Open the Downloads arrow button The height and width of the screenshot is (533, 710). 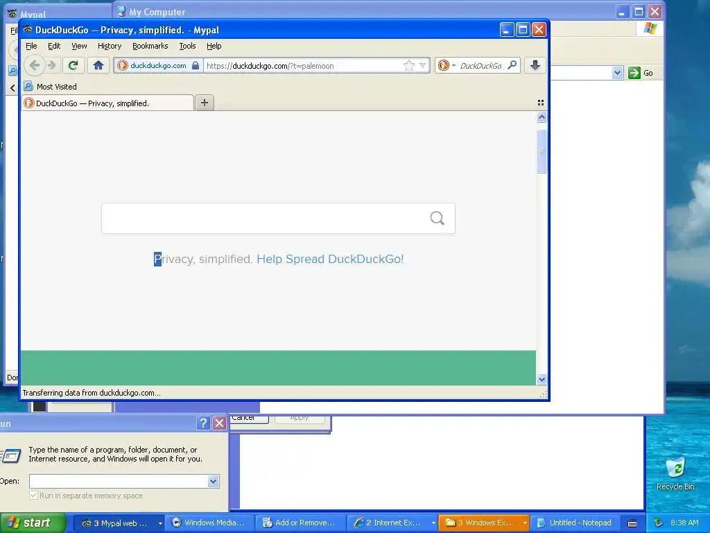click(535, 65)
